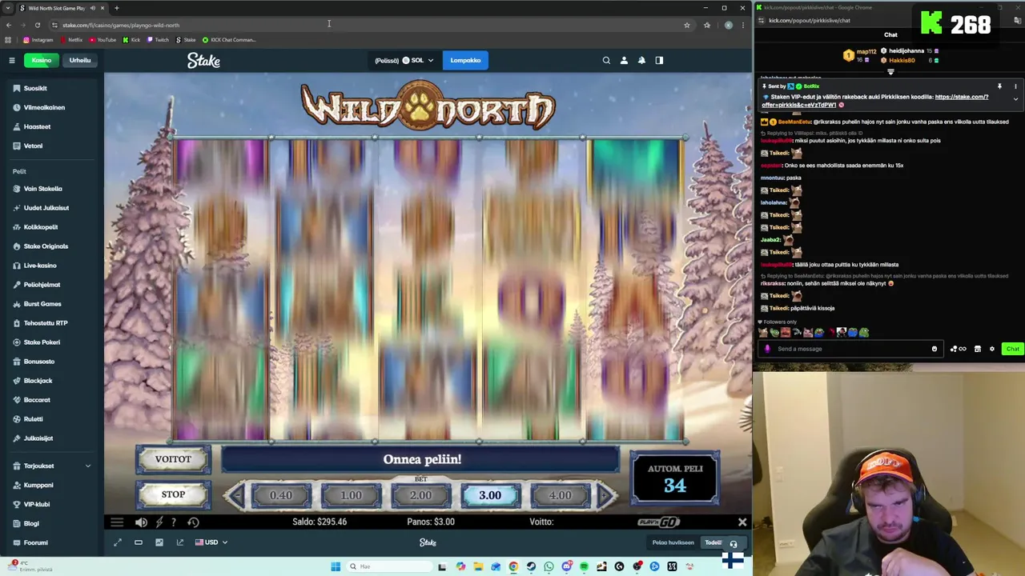Bookmark the page with the star icon
The image size is (1025, 576).
pyautogui.click(x=686, y=25)
